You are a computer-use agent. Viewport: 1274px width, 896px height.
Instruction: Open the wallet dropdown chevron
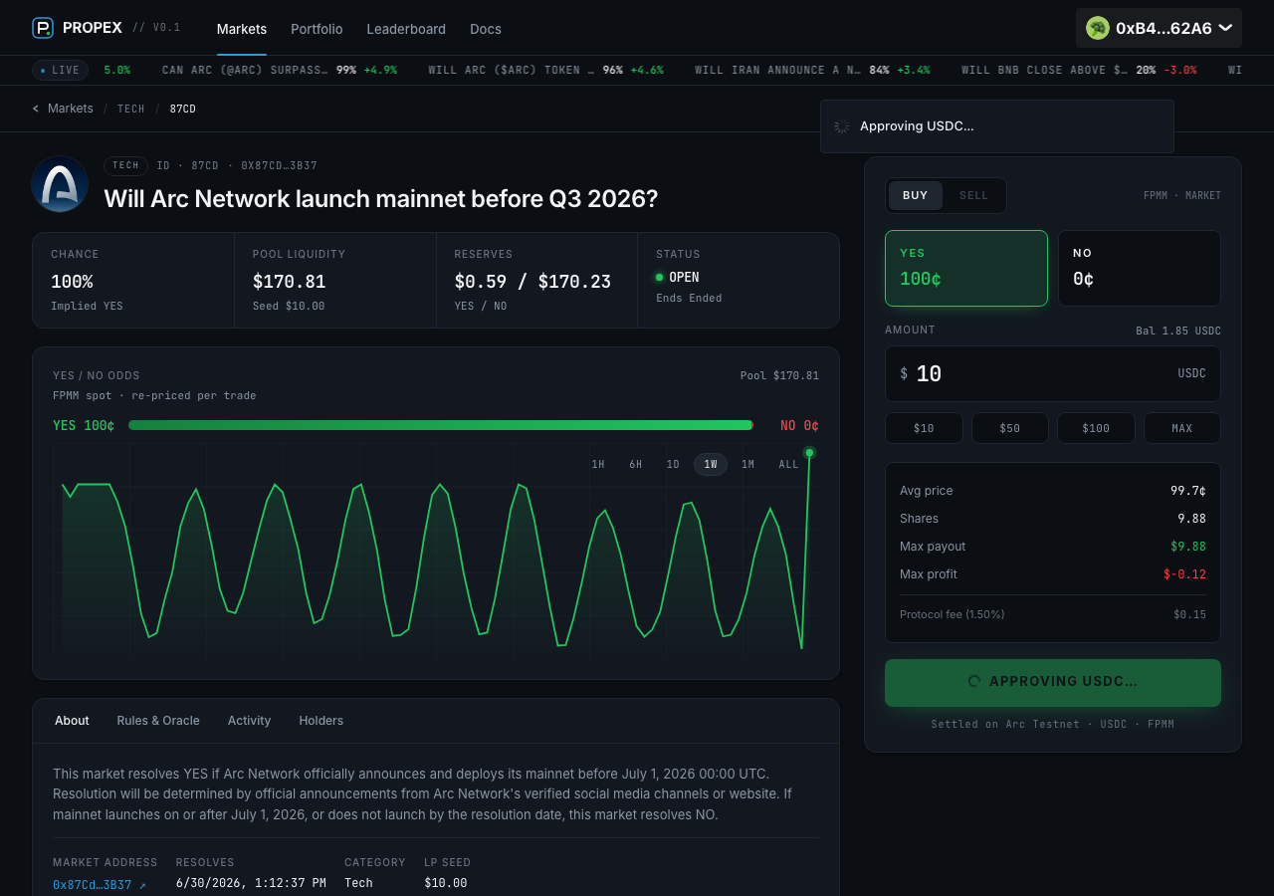(x=1225, y=28)
